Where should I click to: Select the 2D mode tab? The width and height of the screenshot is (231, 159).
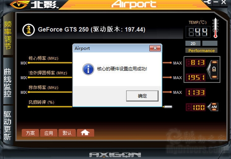coord(193,44)
